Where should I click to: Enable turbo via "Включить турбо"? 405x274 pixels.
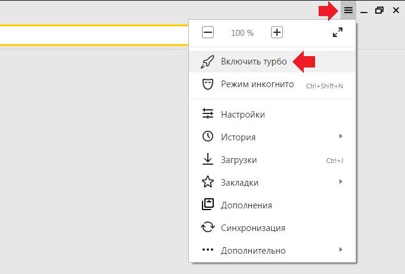click(x=254, y=61)
